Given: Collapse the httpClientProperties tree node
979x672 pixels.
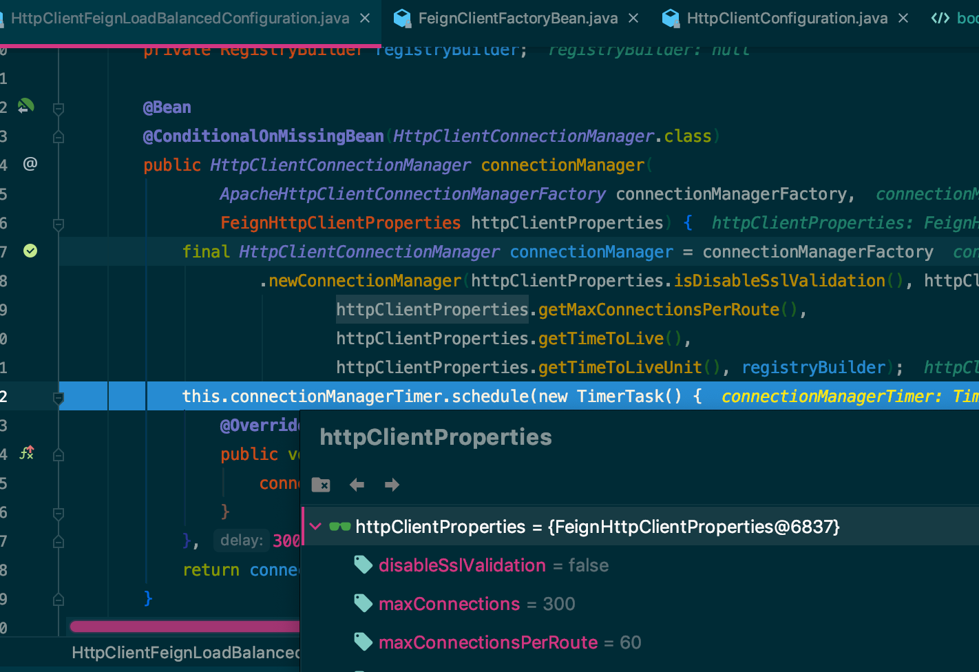Looking at the screenshot, I should (x=315, y=527).
